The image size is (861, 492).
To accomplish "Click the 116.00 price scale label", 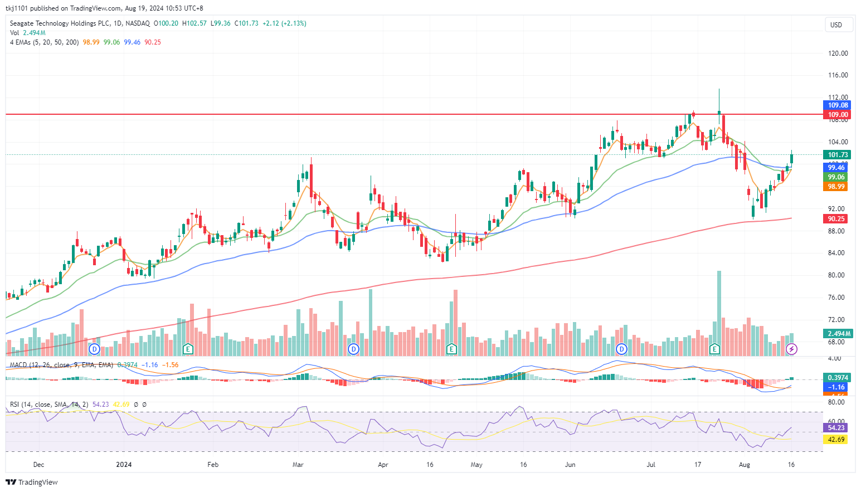I will (838, 75).
